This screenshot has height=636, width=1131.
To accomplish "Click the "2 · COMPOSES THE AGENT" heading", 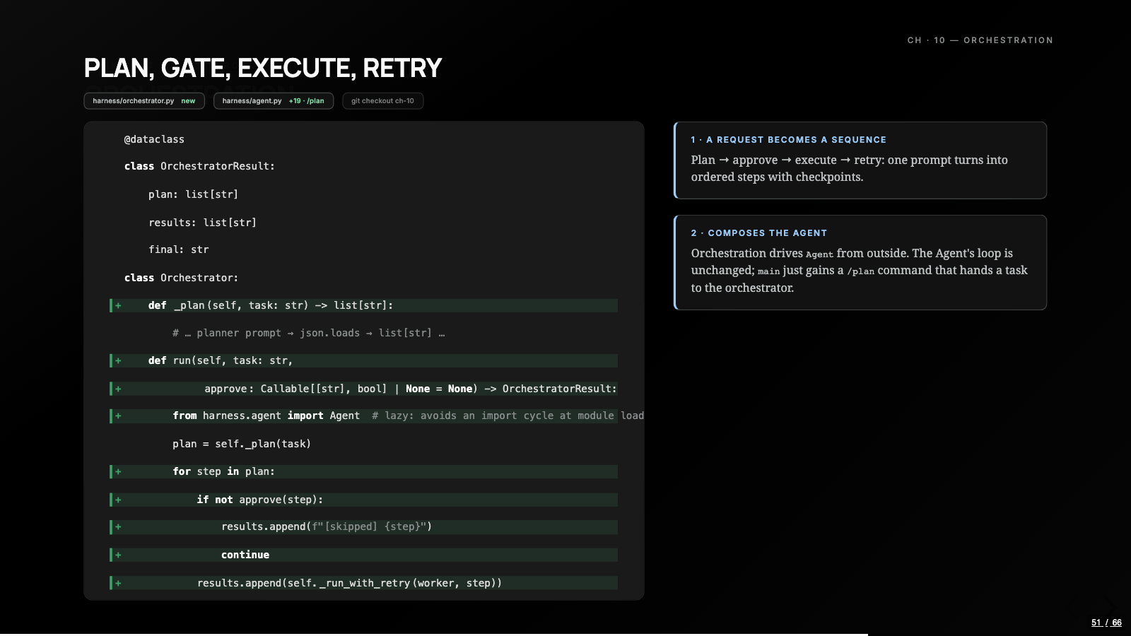I will 758,233.
